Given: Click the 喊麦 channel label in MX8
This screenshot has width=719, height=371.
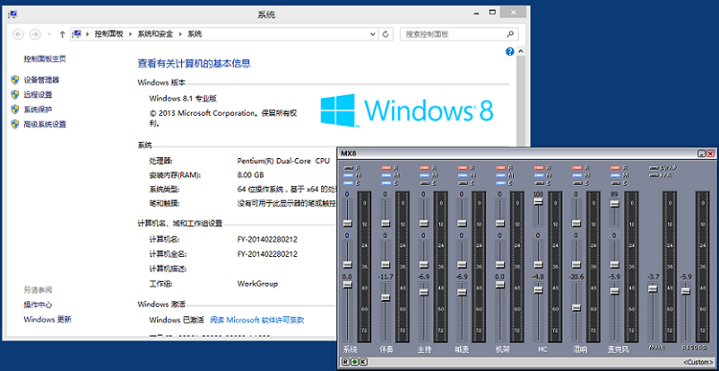Looking at the screenshot, I should [462, 349].
